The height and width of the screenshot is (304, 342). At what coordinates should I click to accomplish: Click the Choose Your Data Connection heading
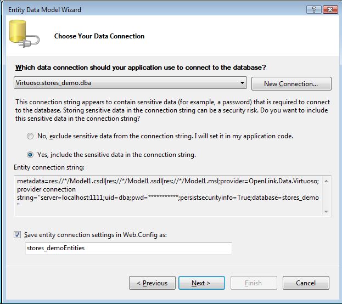point(99,36)
